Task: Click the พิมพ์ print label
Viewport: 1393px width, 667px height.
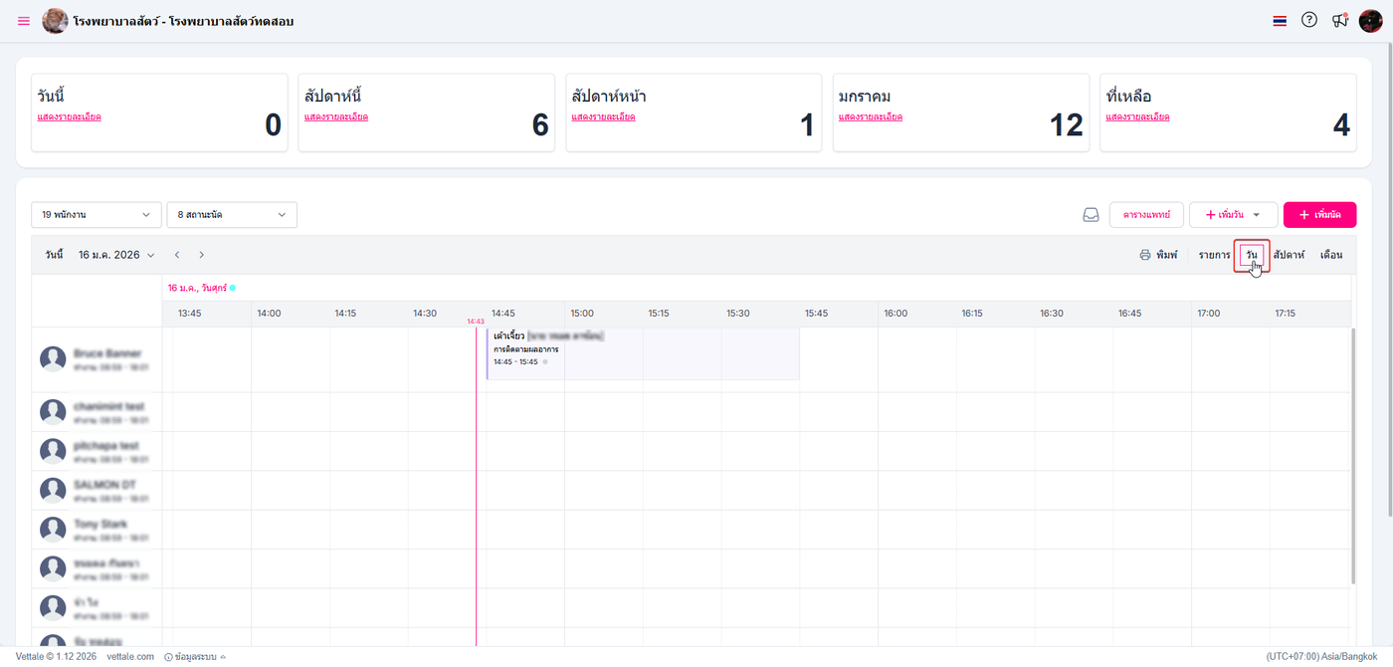Action: tap(1167, 255)
